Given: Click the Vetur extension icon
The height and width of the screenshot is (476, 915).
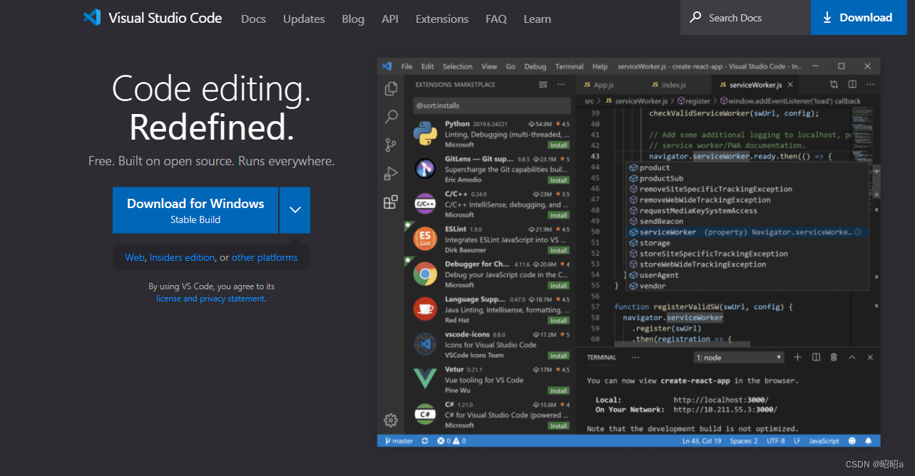Looking at the screenshot, I should coord(425,378).
